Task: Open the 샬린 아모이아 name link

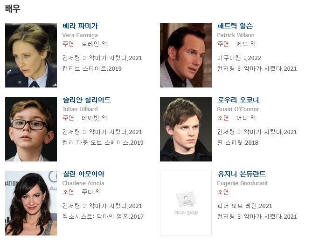Action: (83, 174)
